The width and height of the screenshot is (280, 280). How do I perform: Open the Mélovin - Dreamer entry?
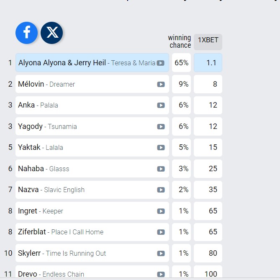pos(46,84)
